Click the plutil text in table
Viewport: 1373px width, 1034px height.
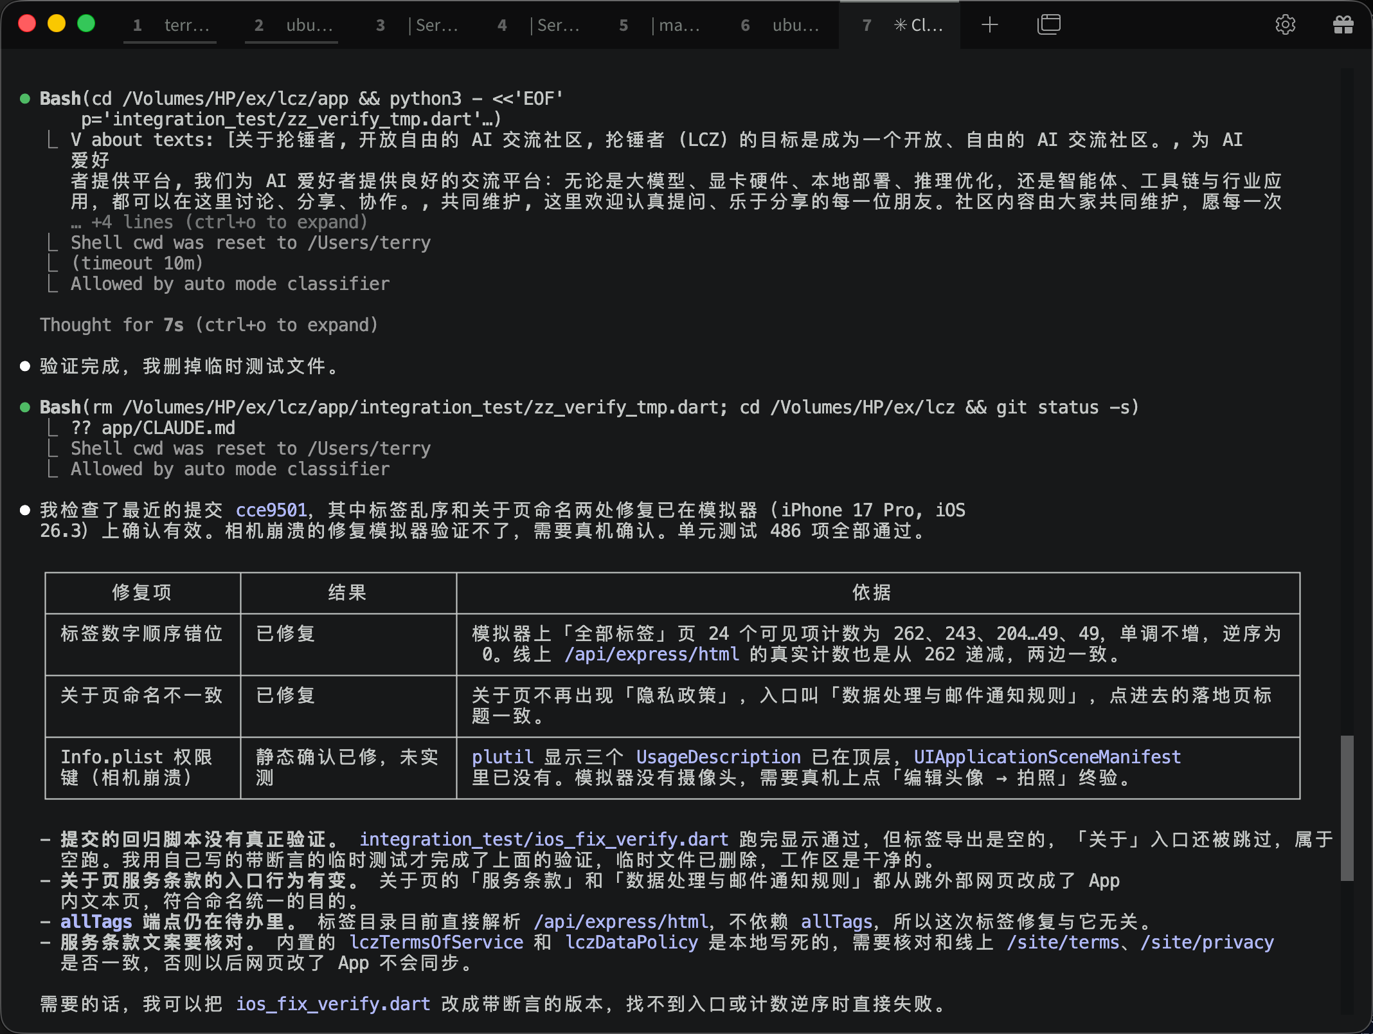pos(503,757)
